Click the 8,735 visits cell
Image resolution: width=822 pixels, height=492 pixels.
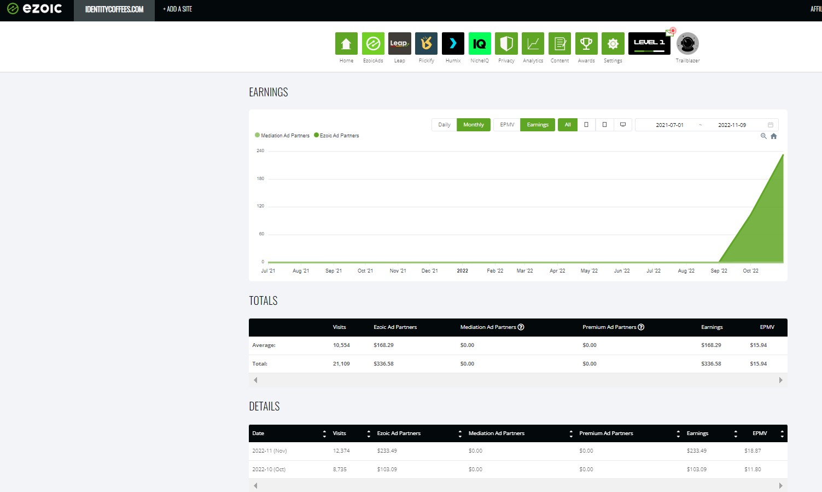coord(340,470)
